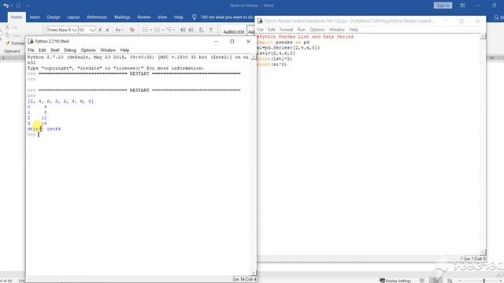The image size is (504, 283).
Task: Switch to the Word Design tab
Action: pos(54,17)
